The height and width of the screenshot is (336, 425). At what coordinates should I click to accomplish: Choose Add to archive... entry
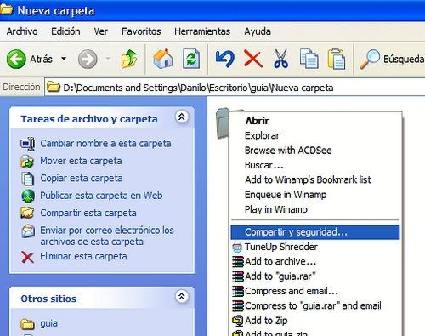coord(315,261)
